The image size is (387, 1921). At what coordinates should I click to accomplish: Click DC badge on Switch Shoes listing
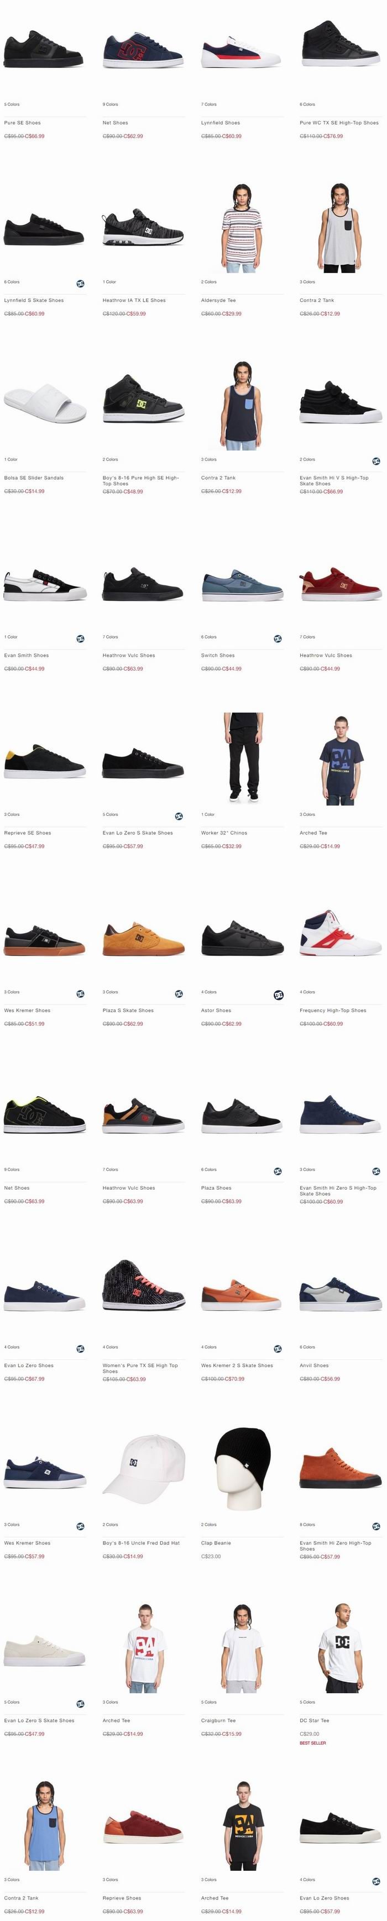point(278,638)
